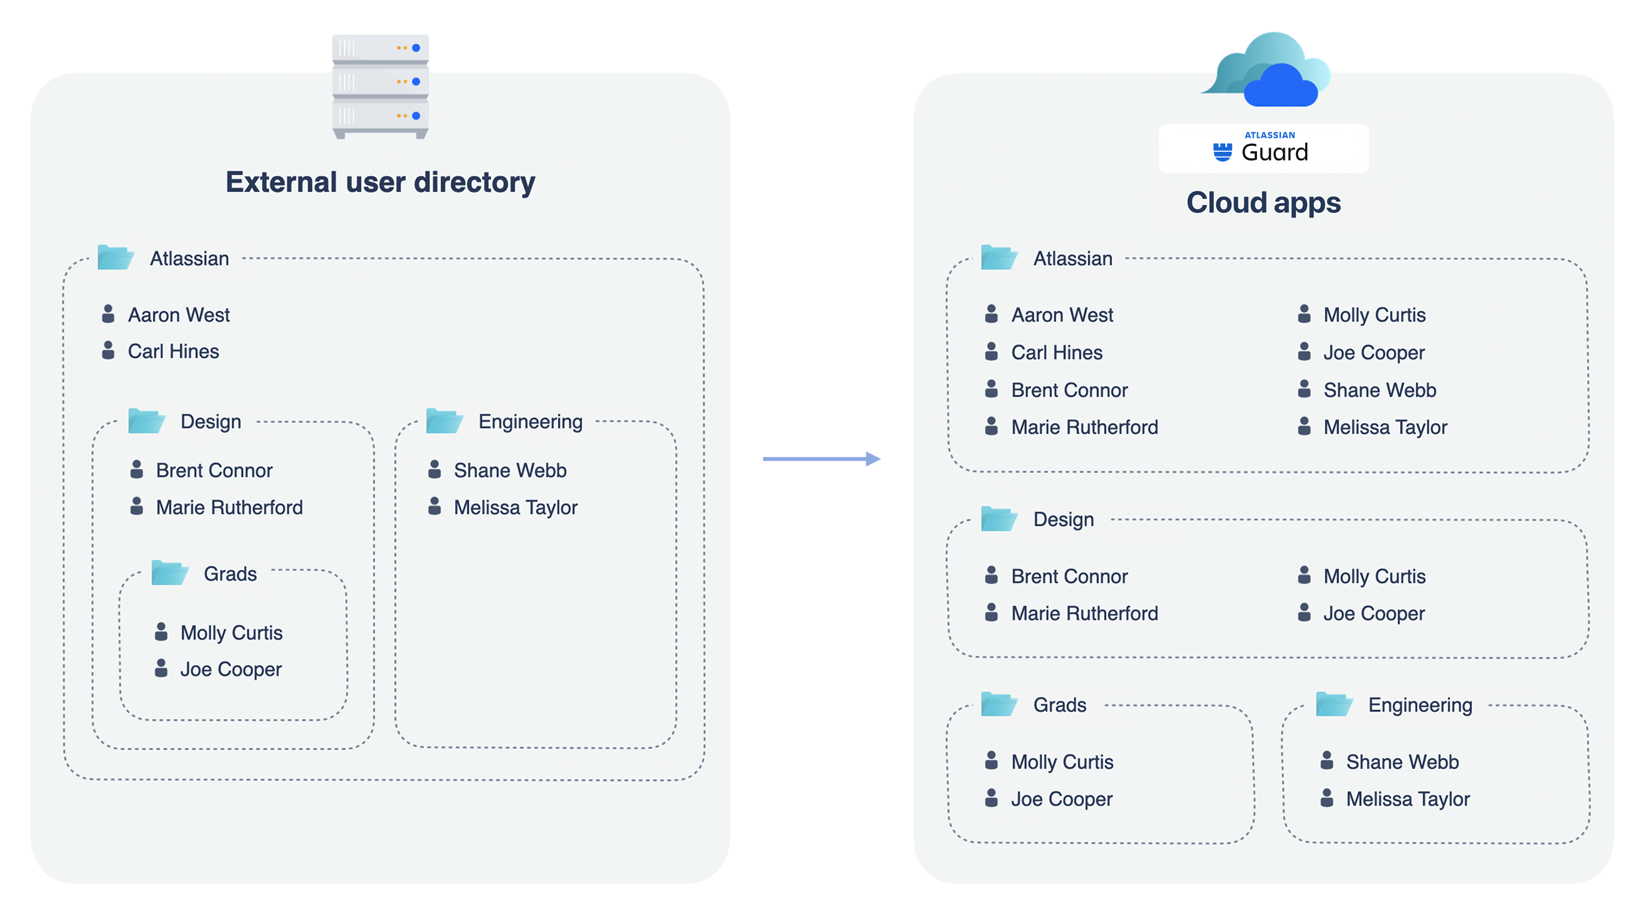Click the user icon beside Molly Curtis in Cloud Atlassian group
Viewport: 1648px width, 912px height.
point(1304,313)
